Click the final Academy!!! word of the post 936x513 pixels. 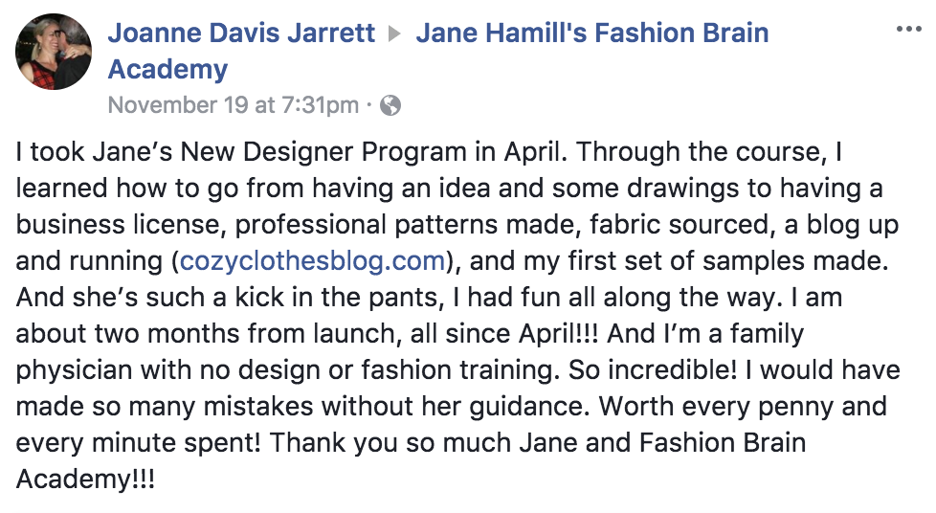[x=85, y=480]
